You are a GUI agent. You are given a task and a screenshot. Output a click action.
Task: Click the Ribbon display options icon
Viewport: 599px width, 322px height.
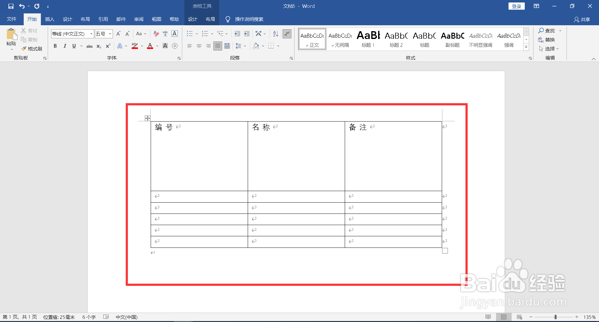(x=536, y=6)
